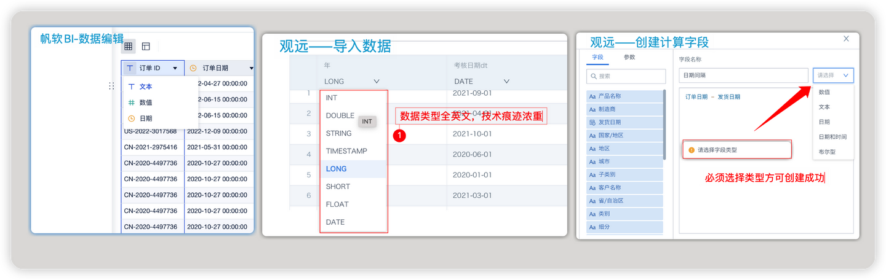Pick SHORT from the data type list
This screenshot has width=886, height=280.
tap(354, 187)
